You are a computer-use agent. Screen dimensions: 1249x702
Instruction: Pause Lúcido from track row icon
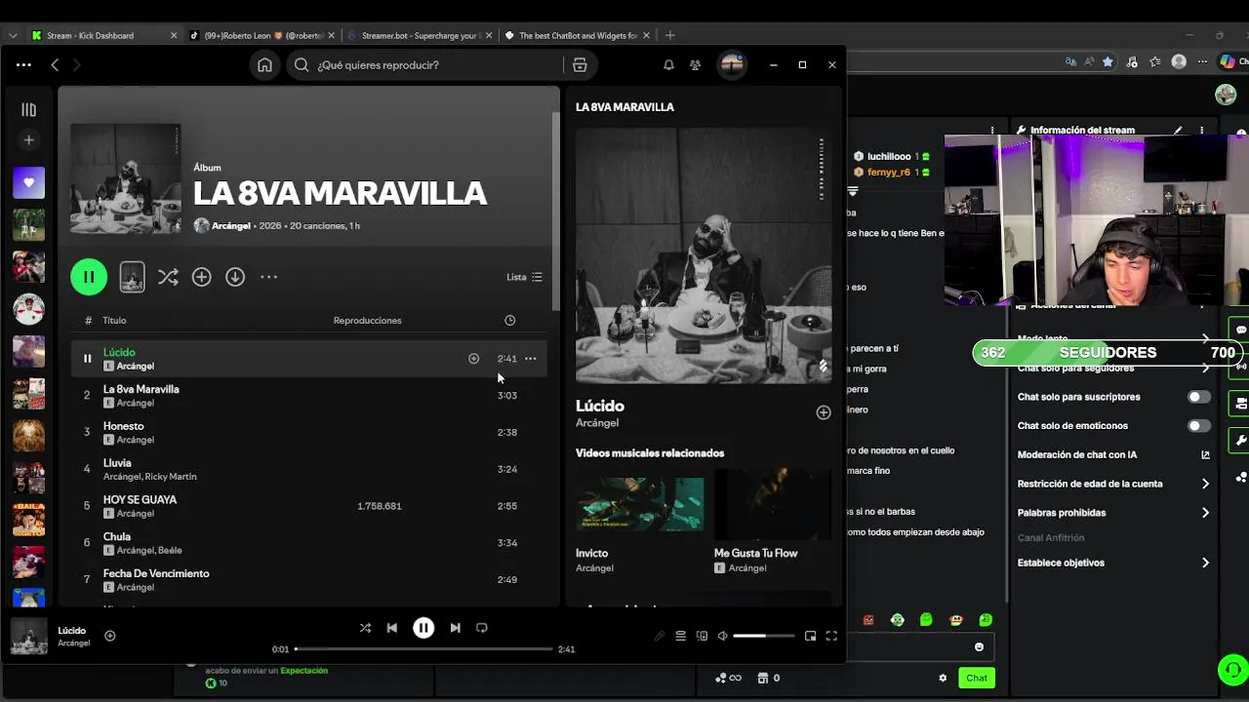[87, 359]
